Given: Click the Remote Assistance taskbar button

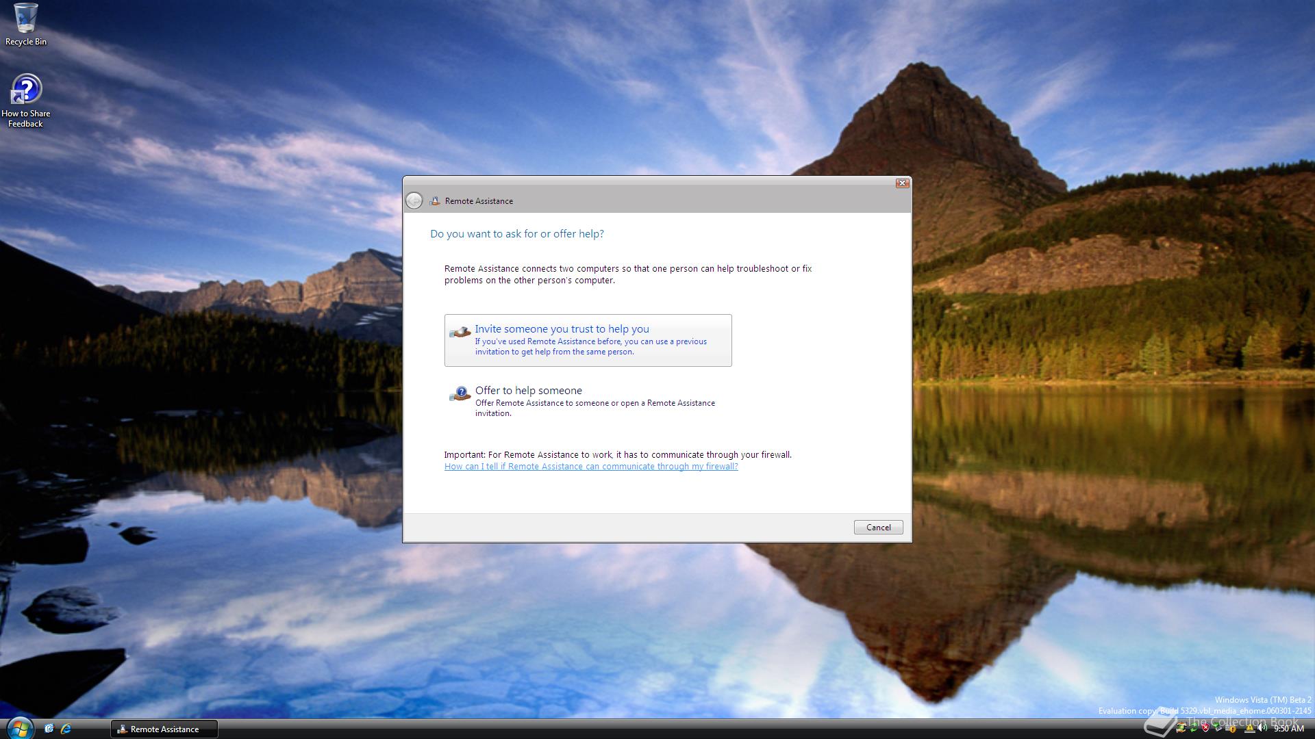Looking at the screenshot, I should [x=164, y=729].
